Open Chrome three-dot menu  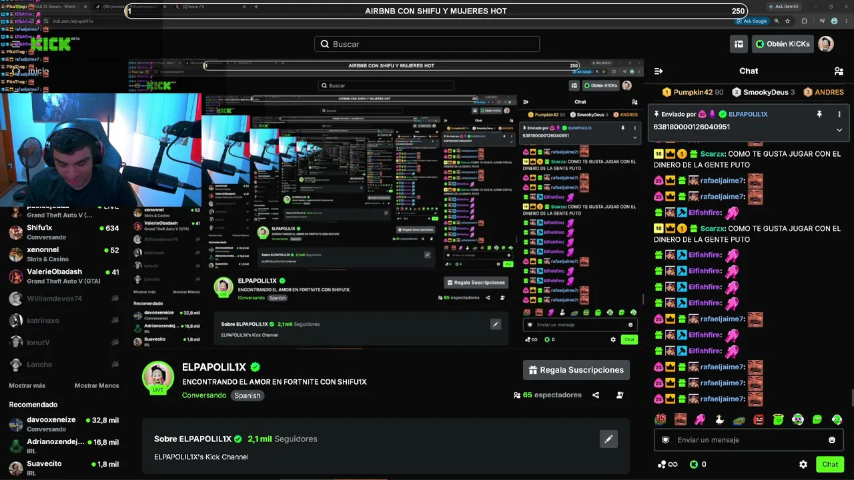(x=846, y=21)
